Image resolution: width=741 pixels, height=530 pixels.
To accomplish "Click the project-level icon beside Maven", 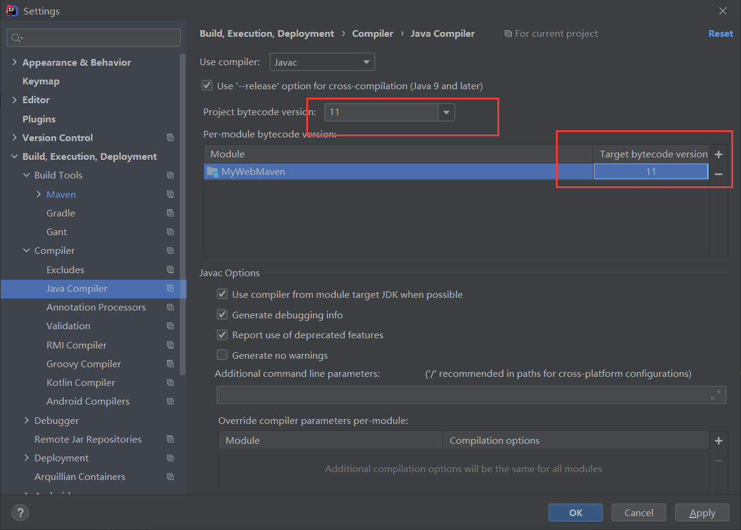I will point(170,194).
